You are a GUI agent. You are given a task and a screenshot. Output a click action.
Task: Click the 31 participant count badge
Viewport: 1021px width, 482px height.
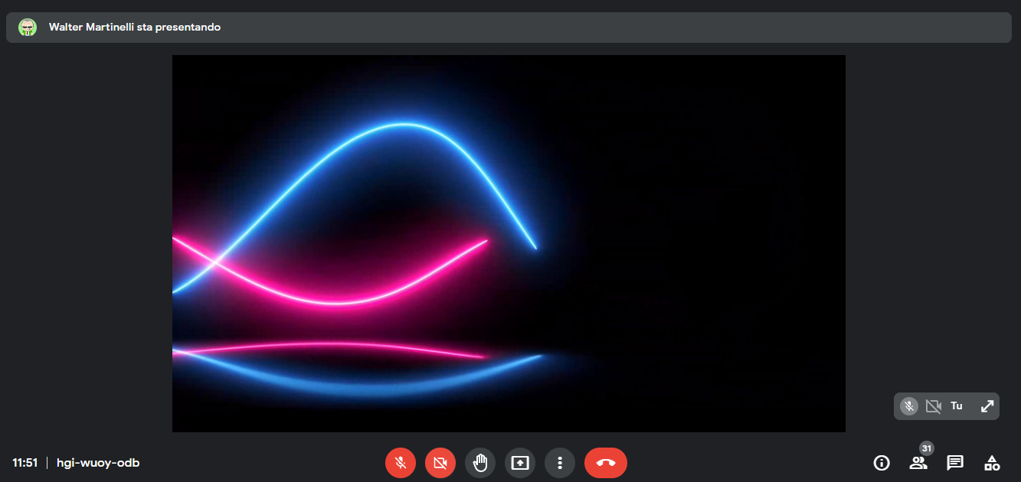[x=927, y=448]
